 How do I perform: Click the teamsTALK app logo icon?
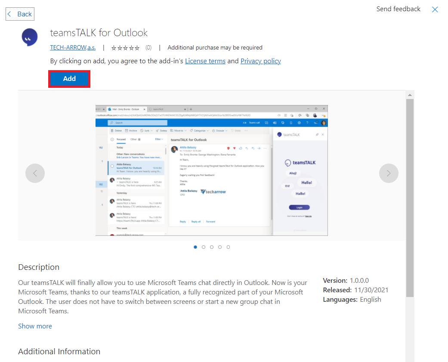[x=30, y=38]
